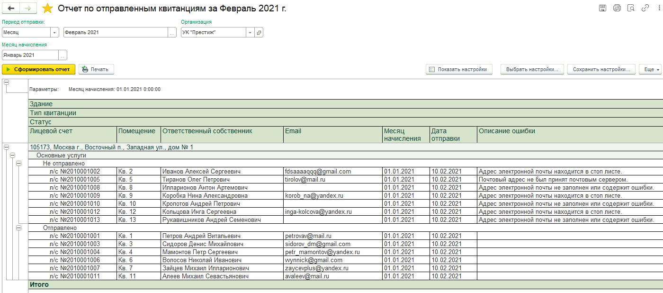Image resolution: width=663 pixels, height=293 pixels.
Task: Open print preview magnifier icon
Action: click(631, 8)
